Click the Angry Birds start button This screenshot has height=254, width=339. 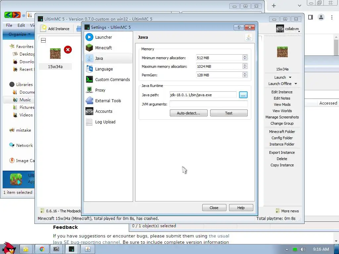(9, 248)
